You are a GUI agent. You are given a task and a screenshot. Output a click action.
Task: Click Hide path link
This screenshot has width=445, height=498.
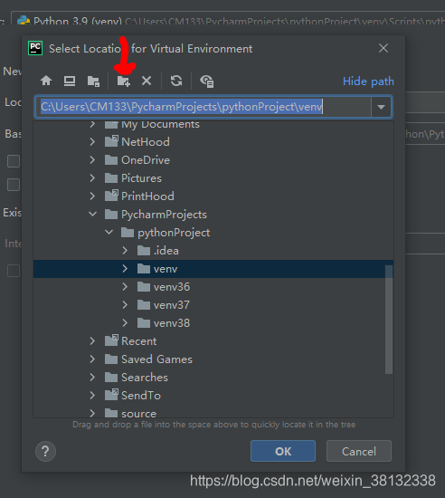tap(368, 81)
